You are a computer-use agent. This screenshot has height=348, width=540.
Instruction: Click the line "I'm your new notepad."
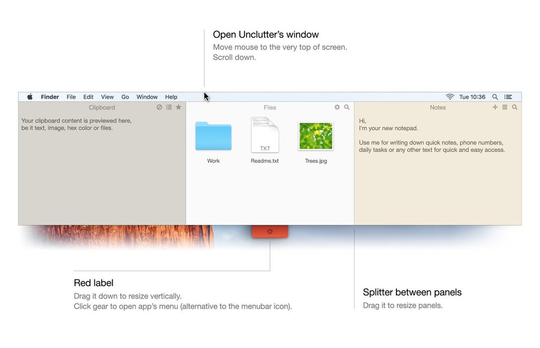[388, 128]
